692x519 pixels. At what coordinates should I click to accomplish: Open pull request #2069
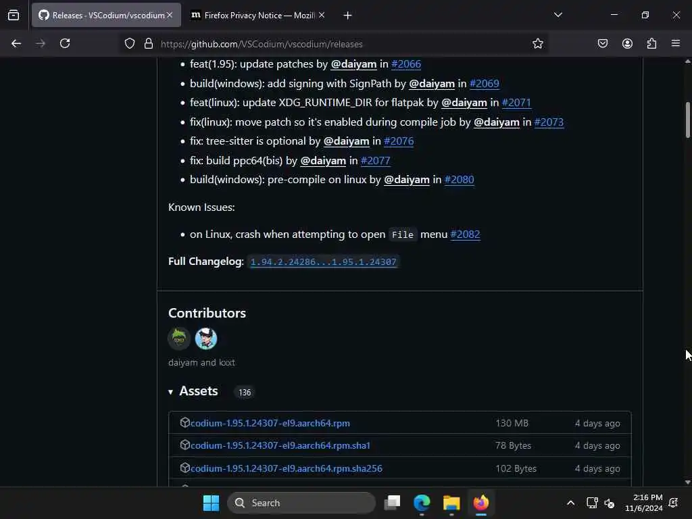484,83
